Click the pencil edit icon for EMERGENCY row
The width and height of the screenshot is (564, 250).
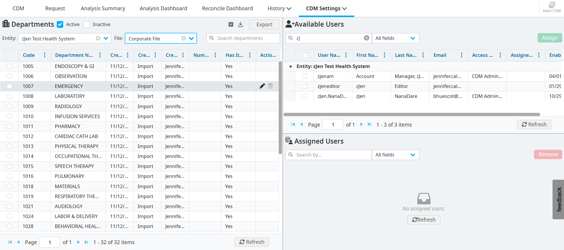(262, 86)
